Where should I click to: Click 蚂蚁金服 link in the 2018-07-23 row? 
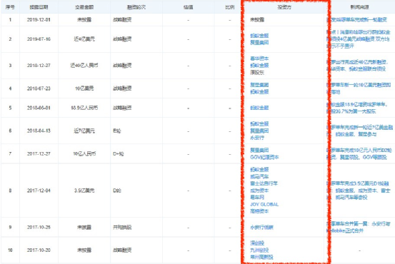click(259, 92)
